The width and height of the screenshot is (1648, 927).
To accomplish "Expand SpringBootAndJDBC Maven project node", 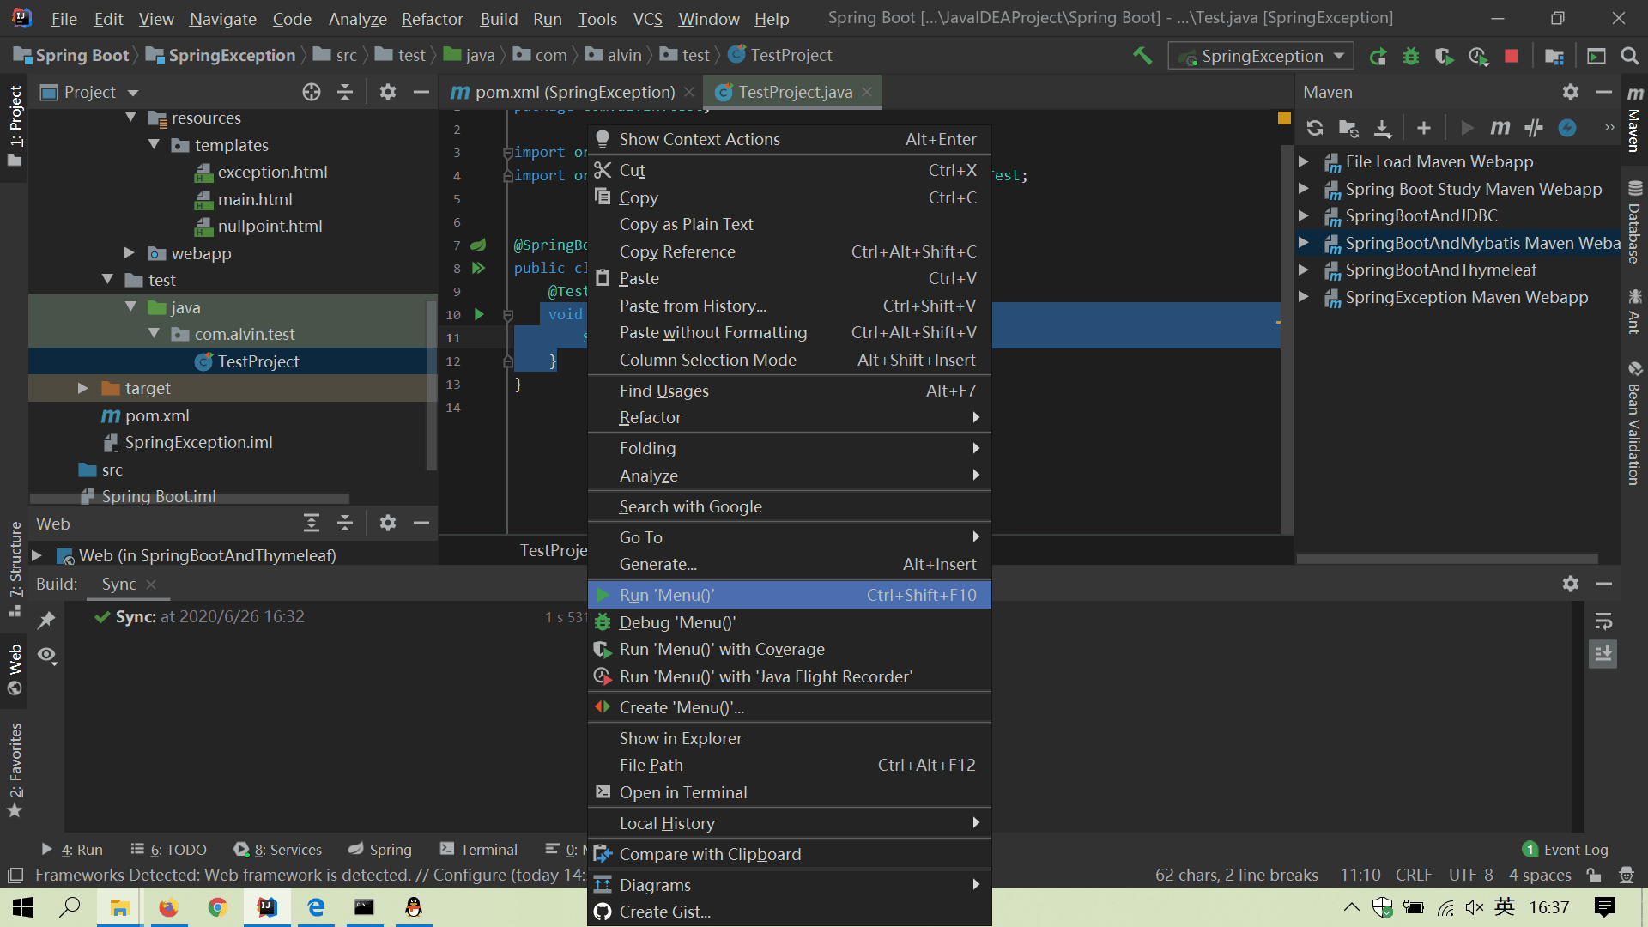I will pyautogui.click(x=1303, y=215).
